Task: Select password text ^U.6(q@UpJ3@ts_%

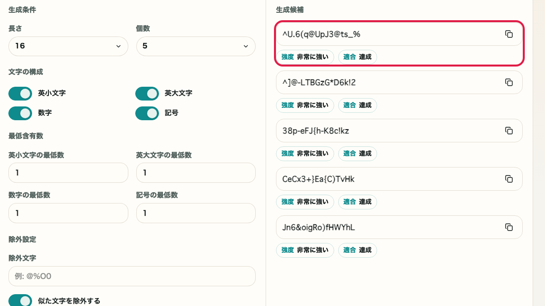Action: point(321,34)
